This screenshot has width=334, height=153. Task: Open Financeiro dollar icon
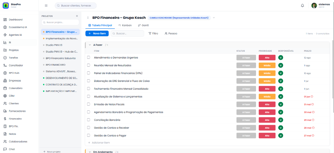point(5,119)
